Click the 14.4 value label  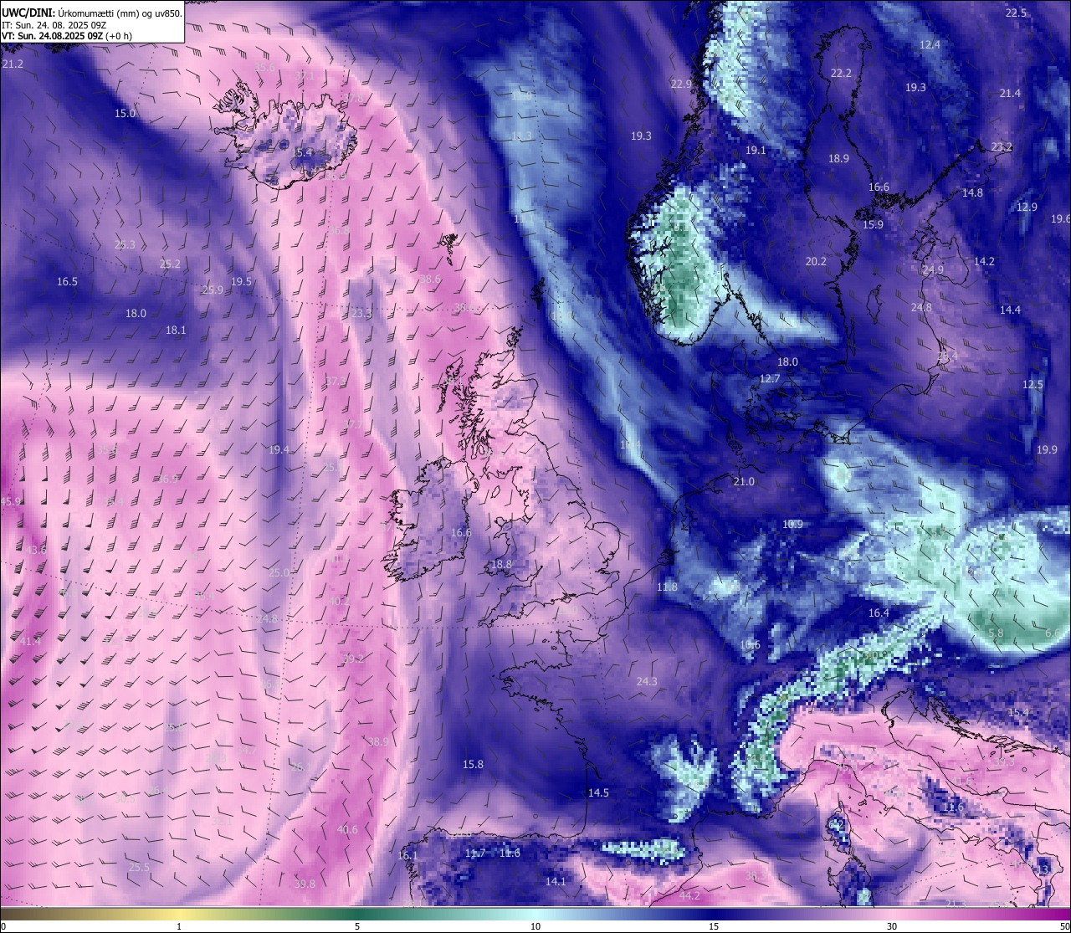[x=1010, y=310]
